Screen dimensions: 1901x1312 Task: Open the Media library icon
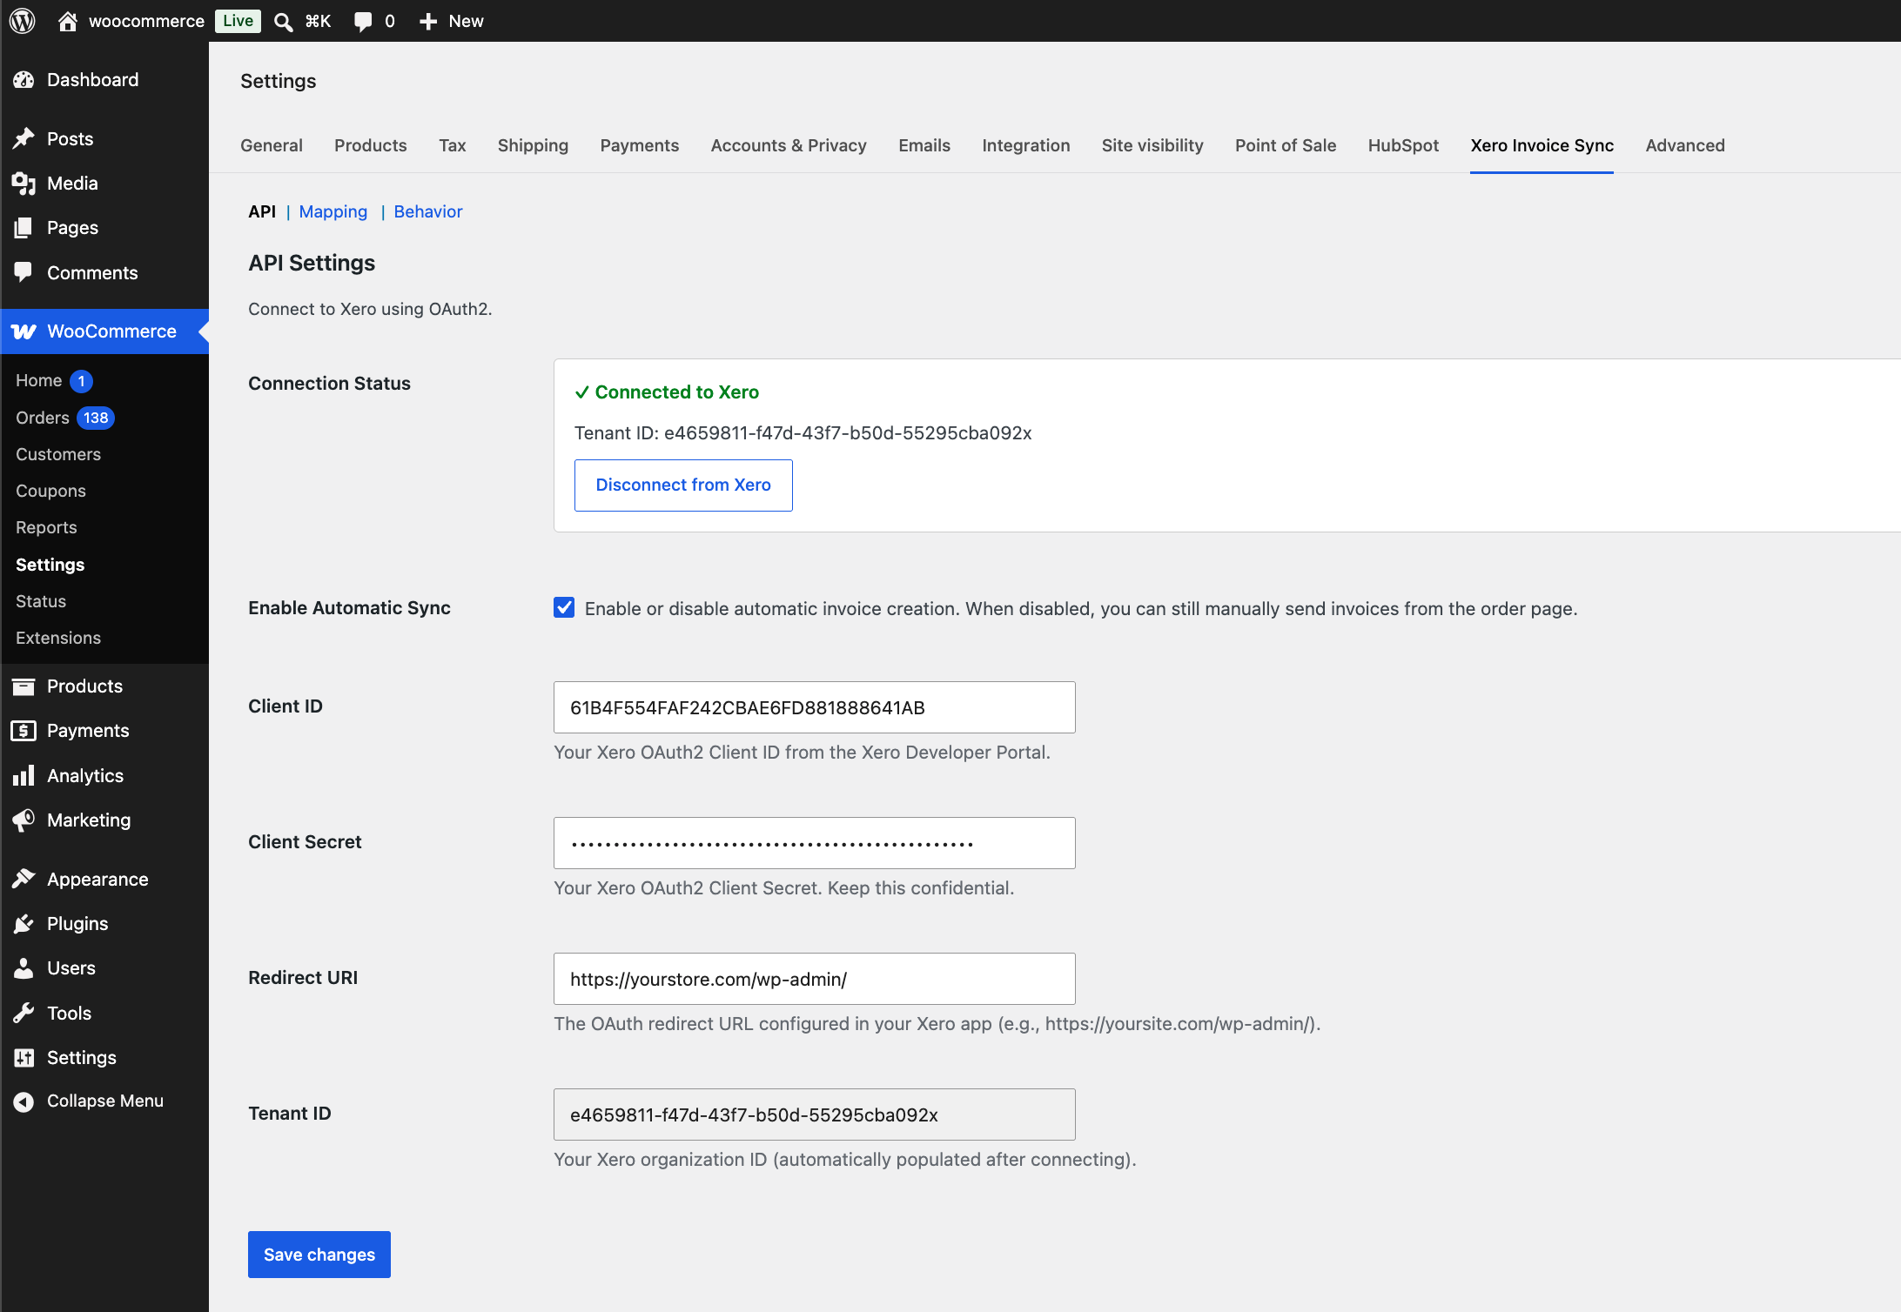pyautogui.click(x=24, y=184)
